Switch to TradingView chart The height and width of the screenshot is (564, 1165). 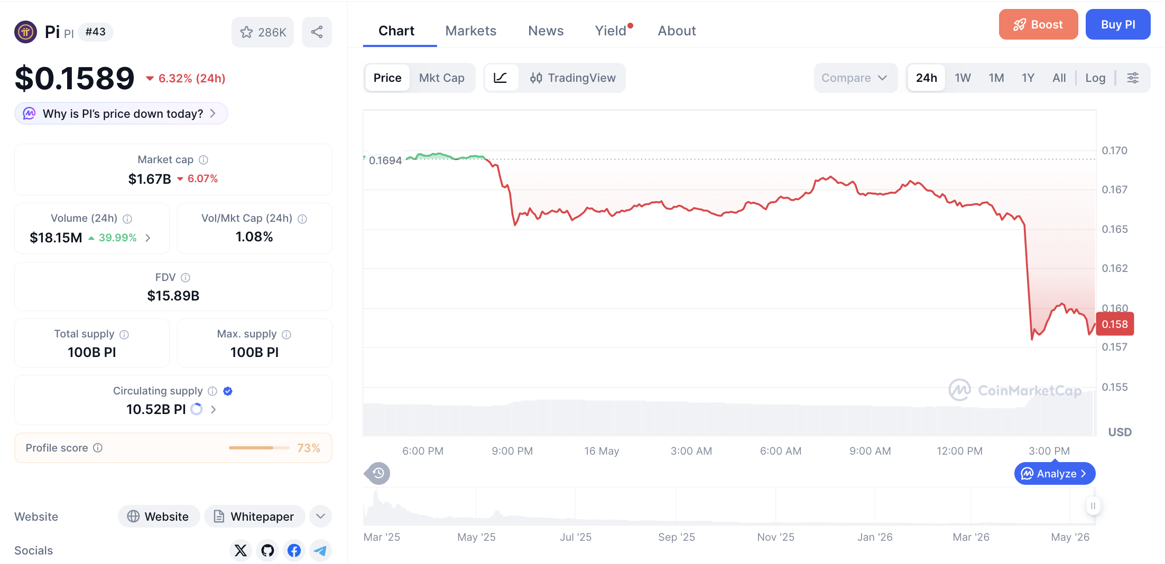point(572,78)
